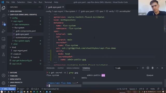This screenshot has width=166, height=93.
Task: Open the Manage gear icon
Action: pyautogui.click(x=3, y=83)
